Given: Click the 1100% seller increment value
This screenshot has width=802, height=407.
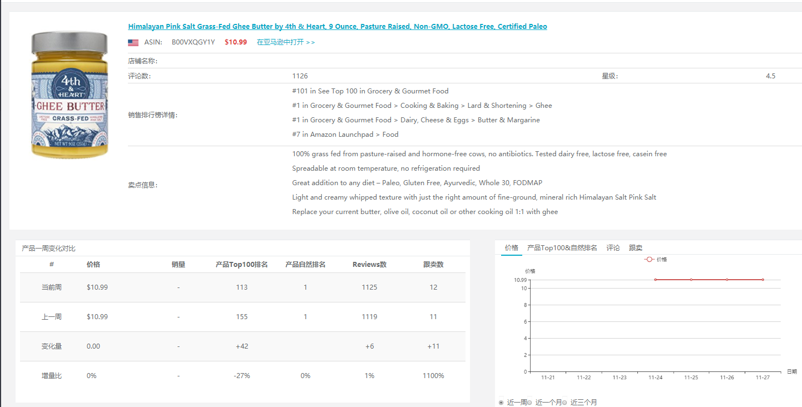Looking at the screenshot, I should (433, 376).
